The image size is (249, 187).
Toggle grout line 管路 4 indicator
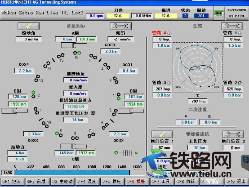[169, 33]
